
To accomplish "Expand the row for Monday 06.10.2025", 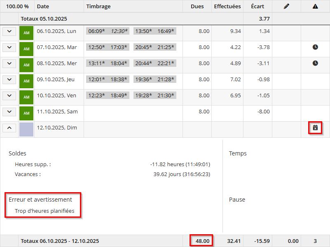I will pyautogui.click(x=9, y=31).
